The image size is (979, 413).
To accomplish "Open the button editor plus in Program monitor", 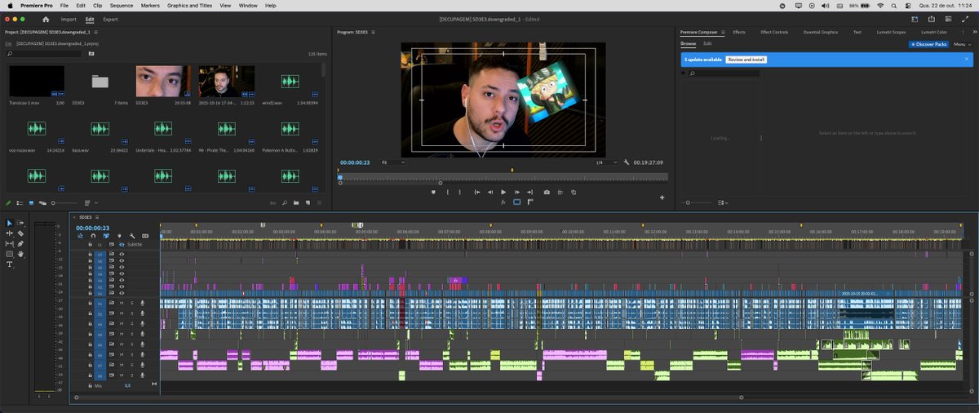I will coord(662,198).
